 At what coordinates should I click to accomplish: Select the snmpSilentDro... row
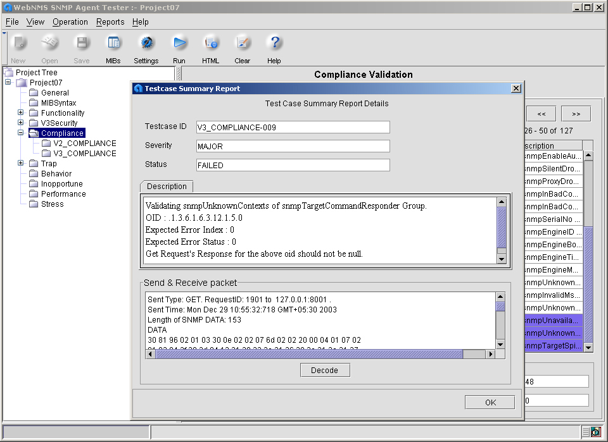[554, 169]
